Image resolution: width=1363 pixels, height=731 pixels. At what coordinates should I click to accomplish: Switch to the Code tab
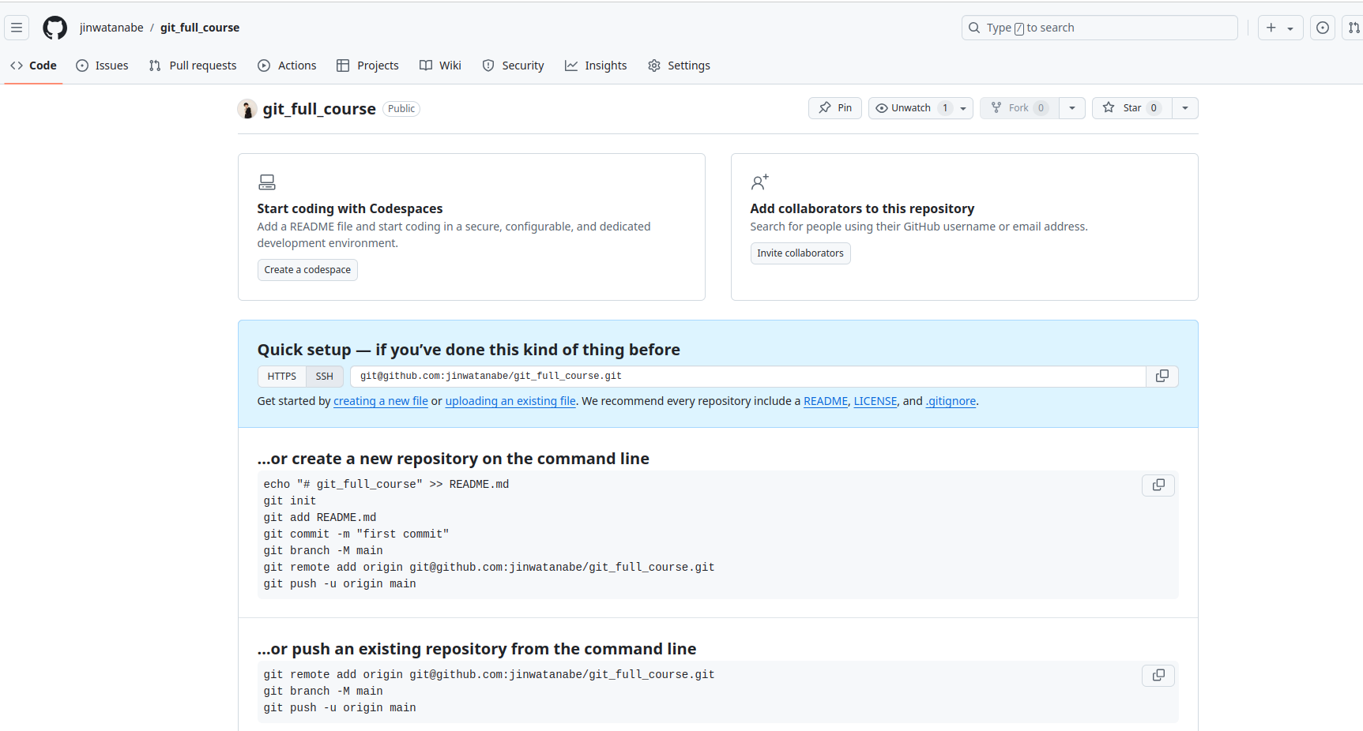pos(33,66)
